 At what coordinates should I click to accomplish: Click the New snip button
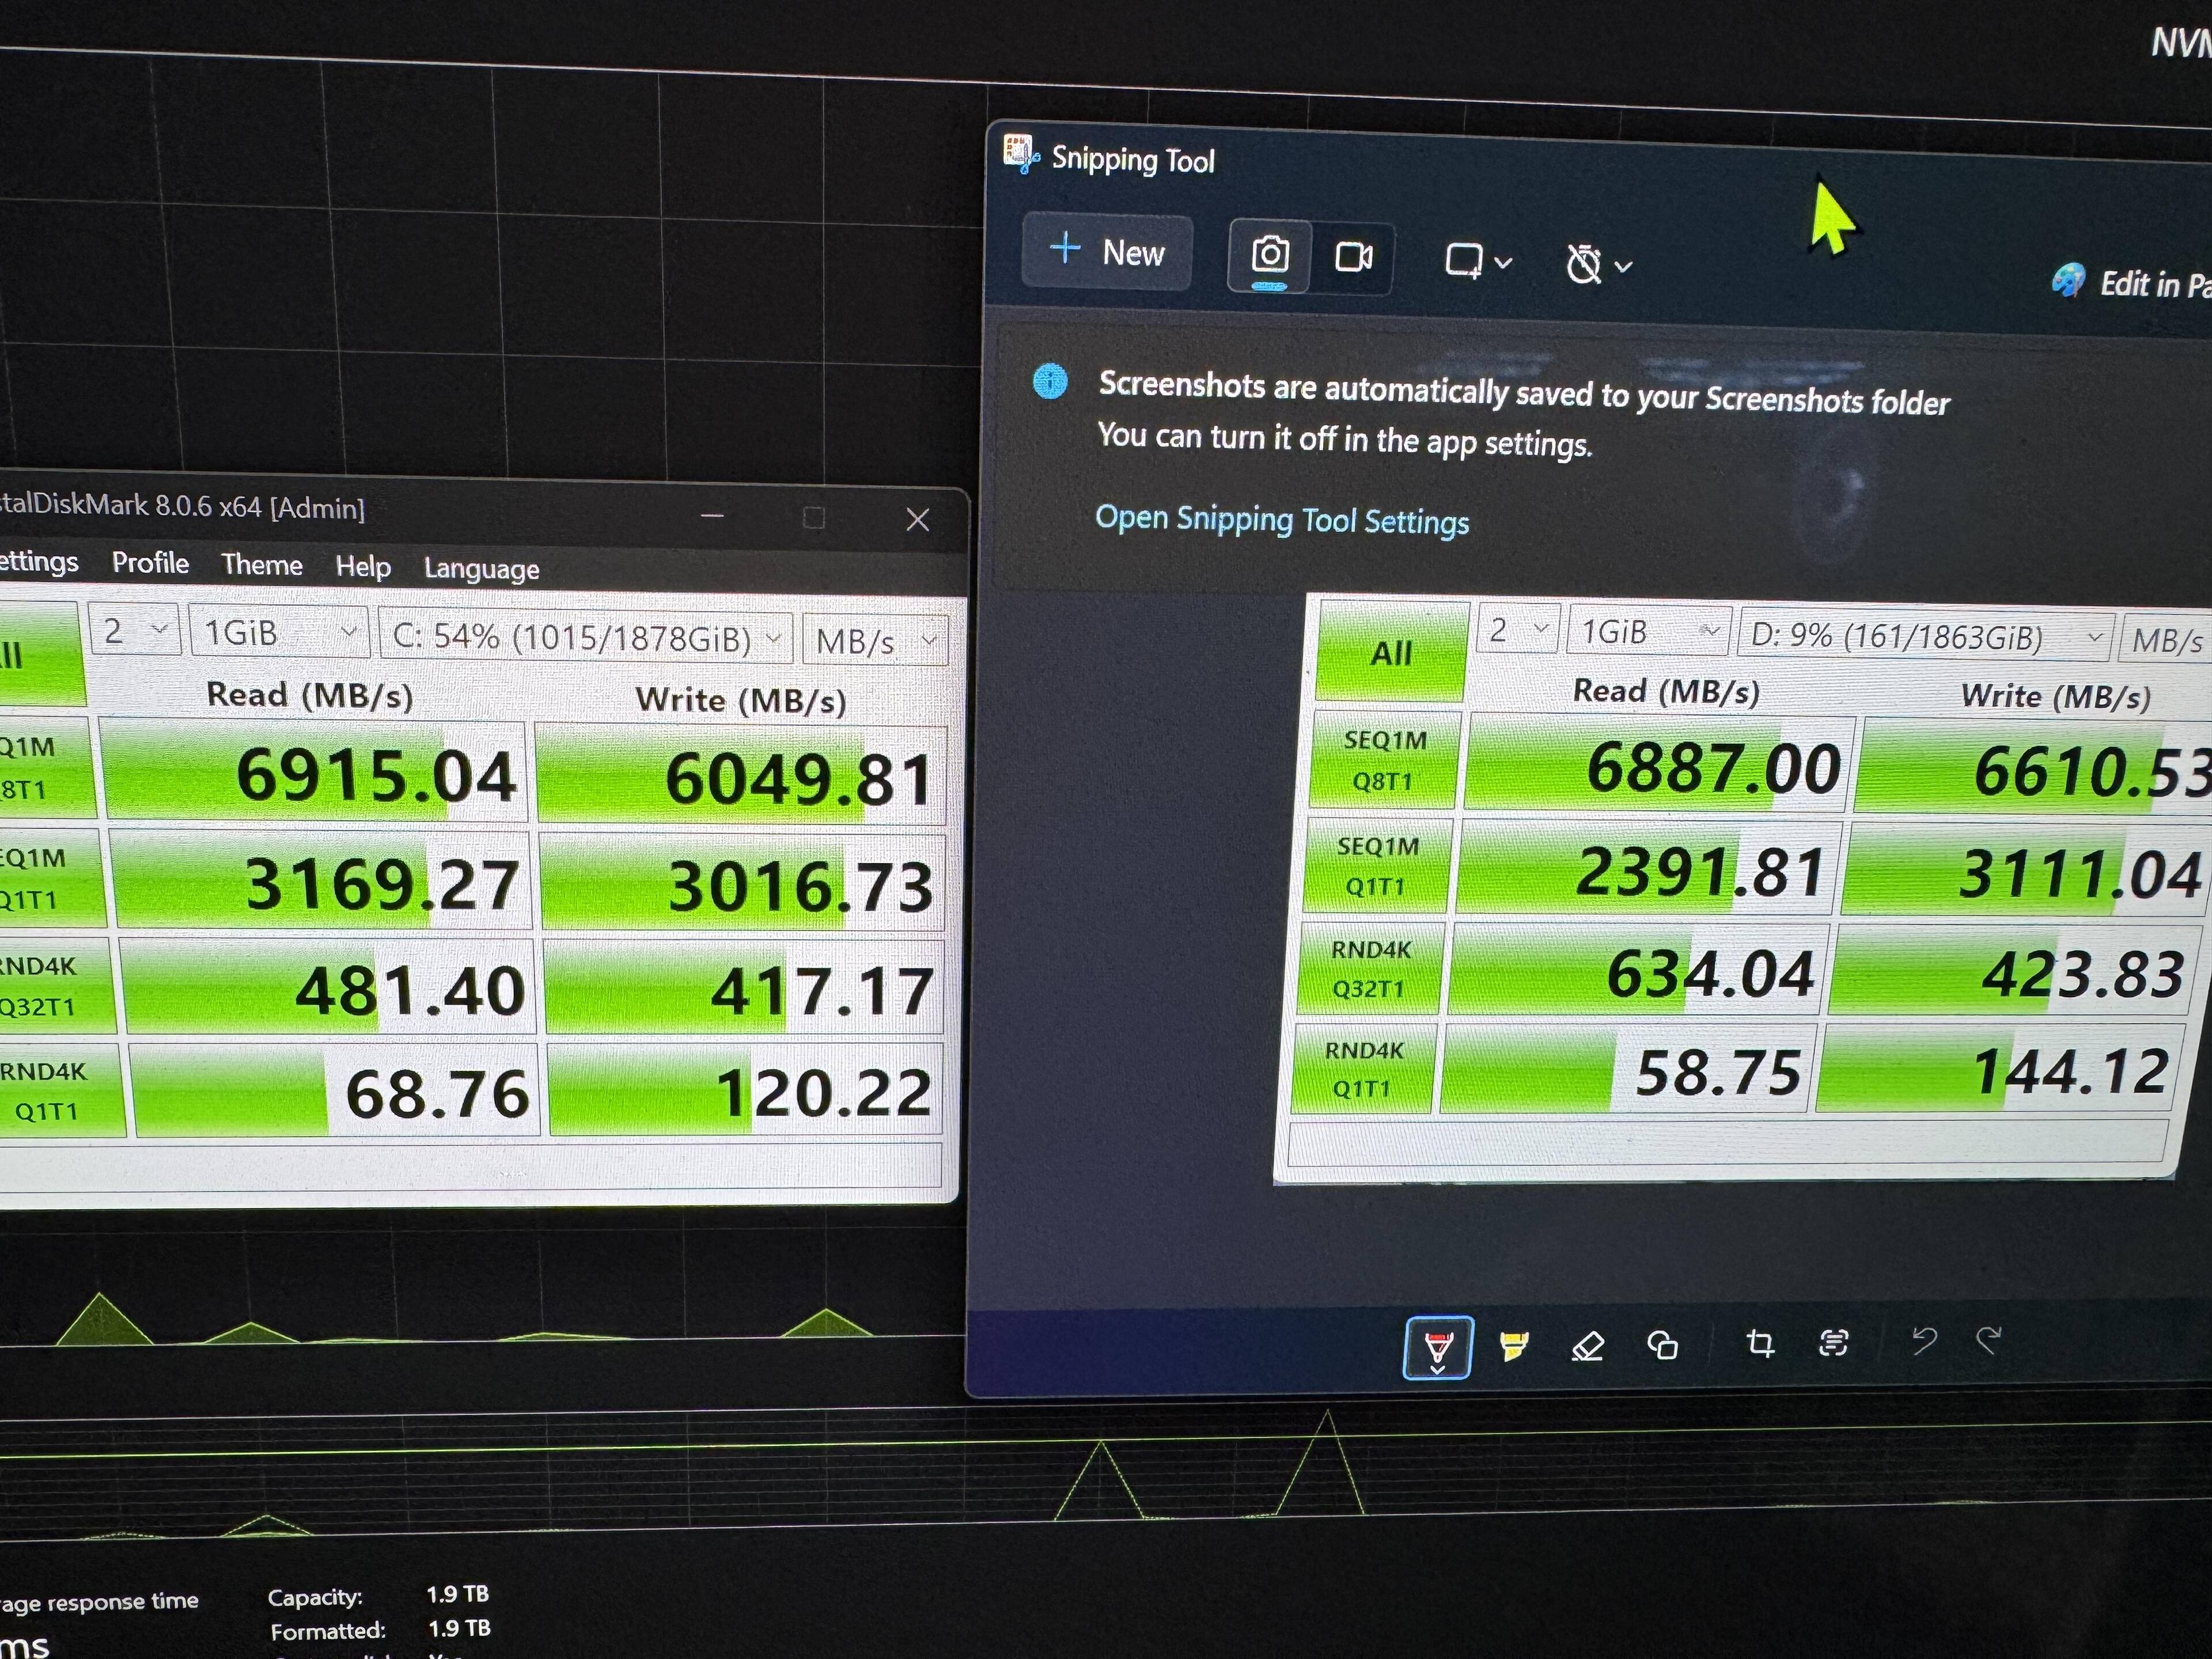(1107, 252)
